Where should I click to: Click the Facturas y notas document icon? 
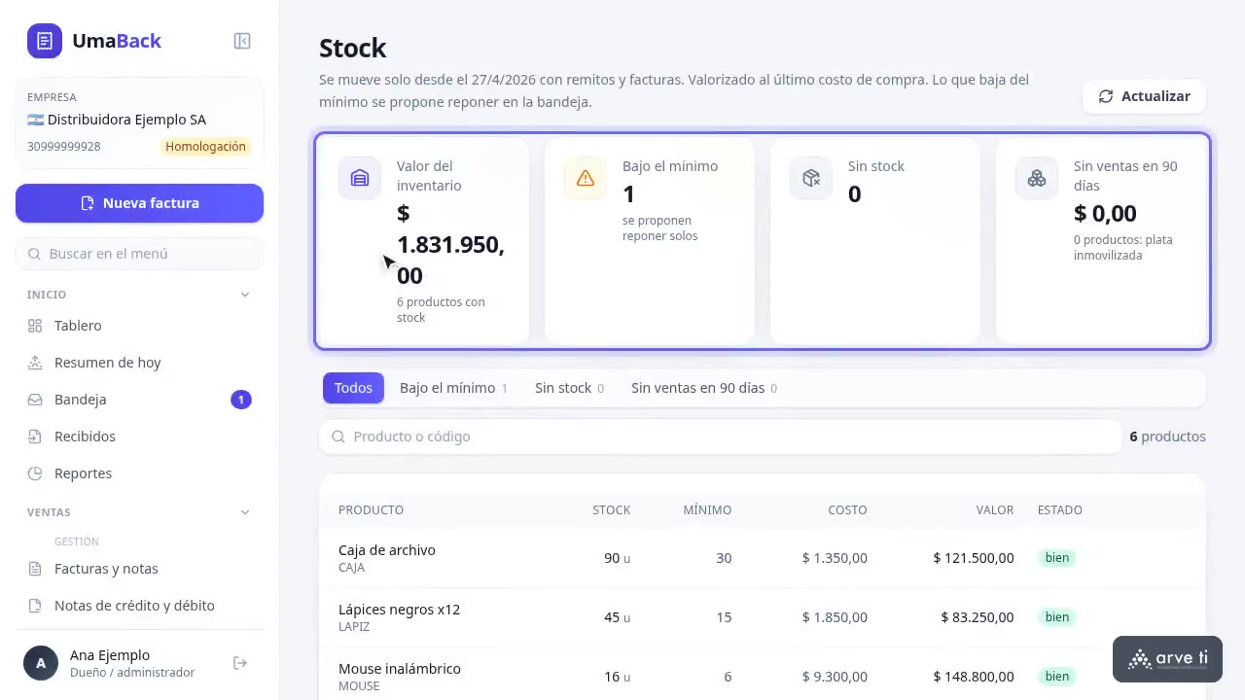35,569
